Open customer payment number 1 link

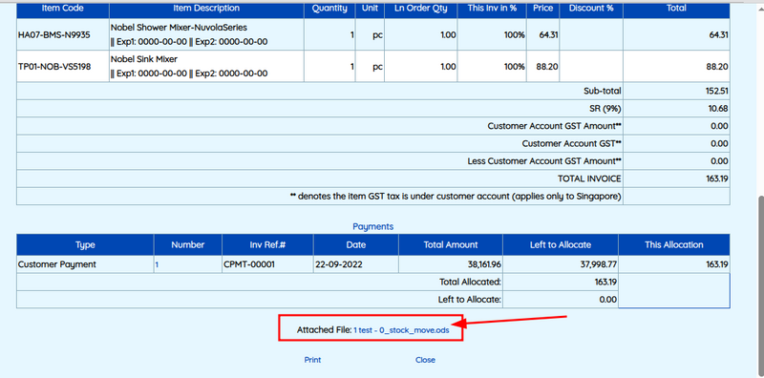point(157,265)
